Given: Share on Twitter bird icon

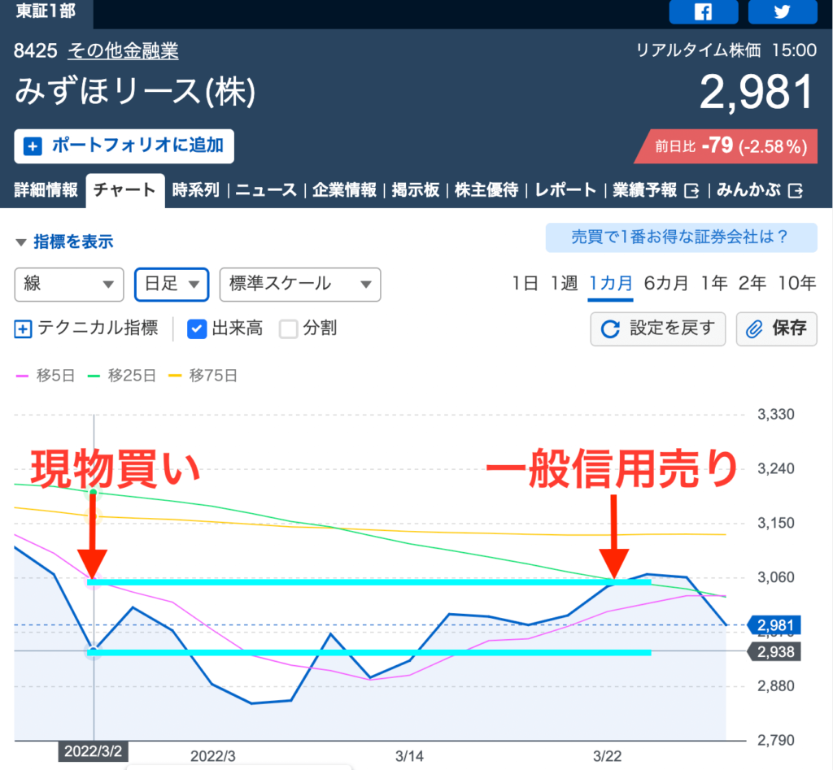Looking at the screenshot, I should (x=782, y=11).
